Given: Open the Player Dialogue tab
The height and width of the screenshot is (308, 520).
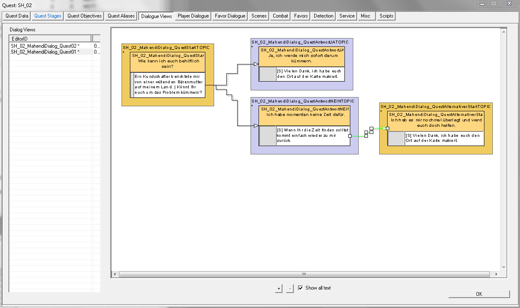Looking at the screenshot, I should pos(193,16).
